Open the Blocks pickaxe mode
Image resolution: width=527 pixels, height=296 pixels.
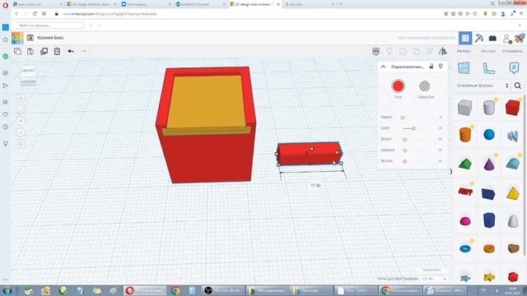pyautogui.click(x=479, y=38)
